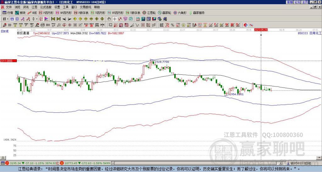Select the hand pan tool

(109, 19)
